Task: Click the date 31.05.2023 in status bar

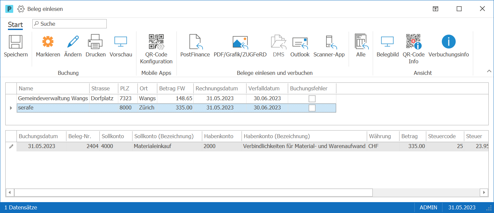Action: (462, 207)
